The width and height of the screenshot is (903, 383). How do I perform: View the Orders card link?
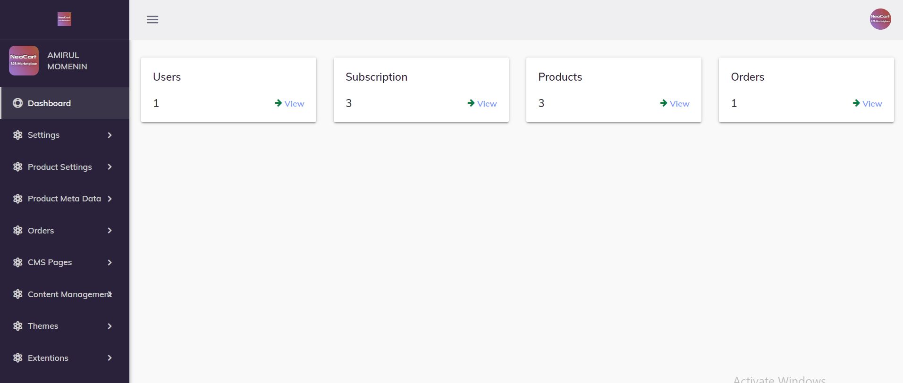tap(872, 104)
